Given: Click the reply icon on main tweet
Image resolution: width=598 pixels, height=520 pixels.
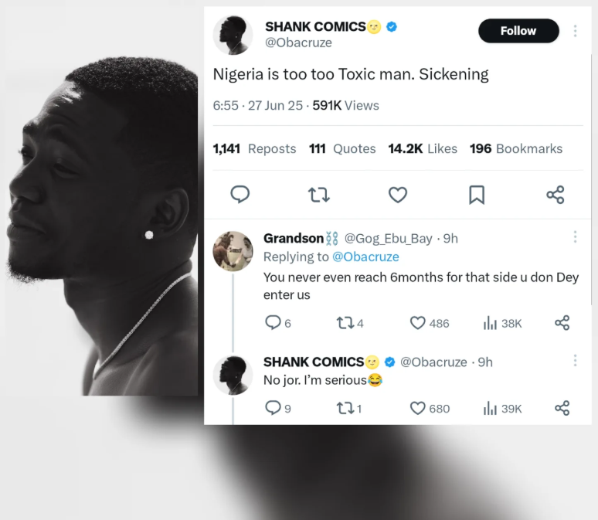Looking at the screenshot, I should pyautogui.click(x=240, y=195).
